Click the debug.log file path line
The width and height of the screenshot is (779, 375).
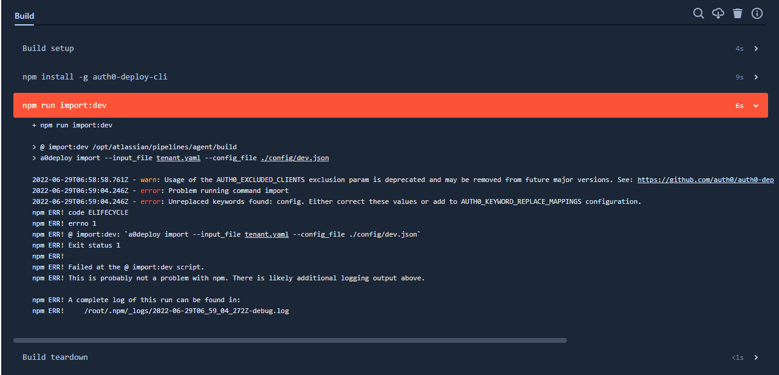(160, 311)
